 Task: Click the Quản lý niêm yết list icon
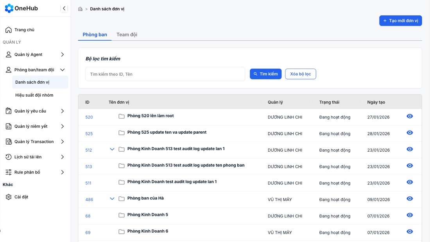(x=9, y=126)
